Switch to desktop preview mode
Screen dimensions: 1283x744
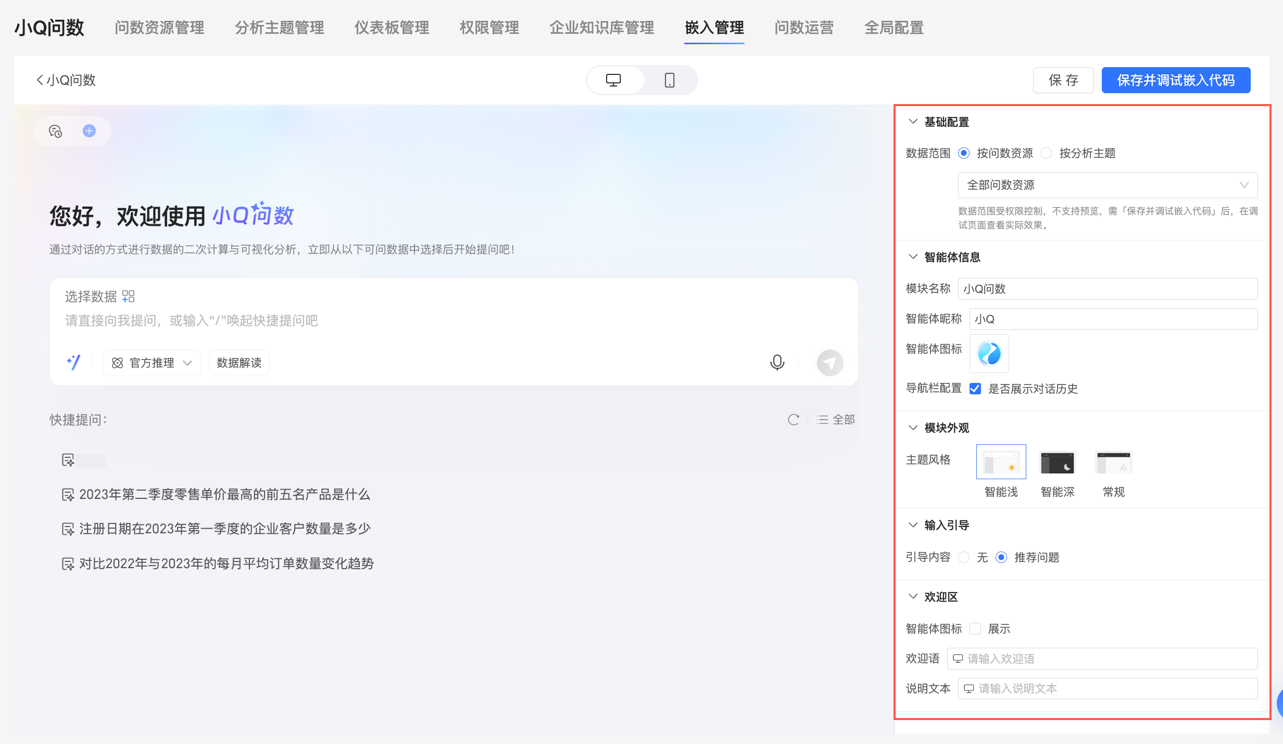[614, 80]
